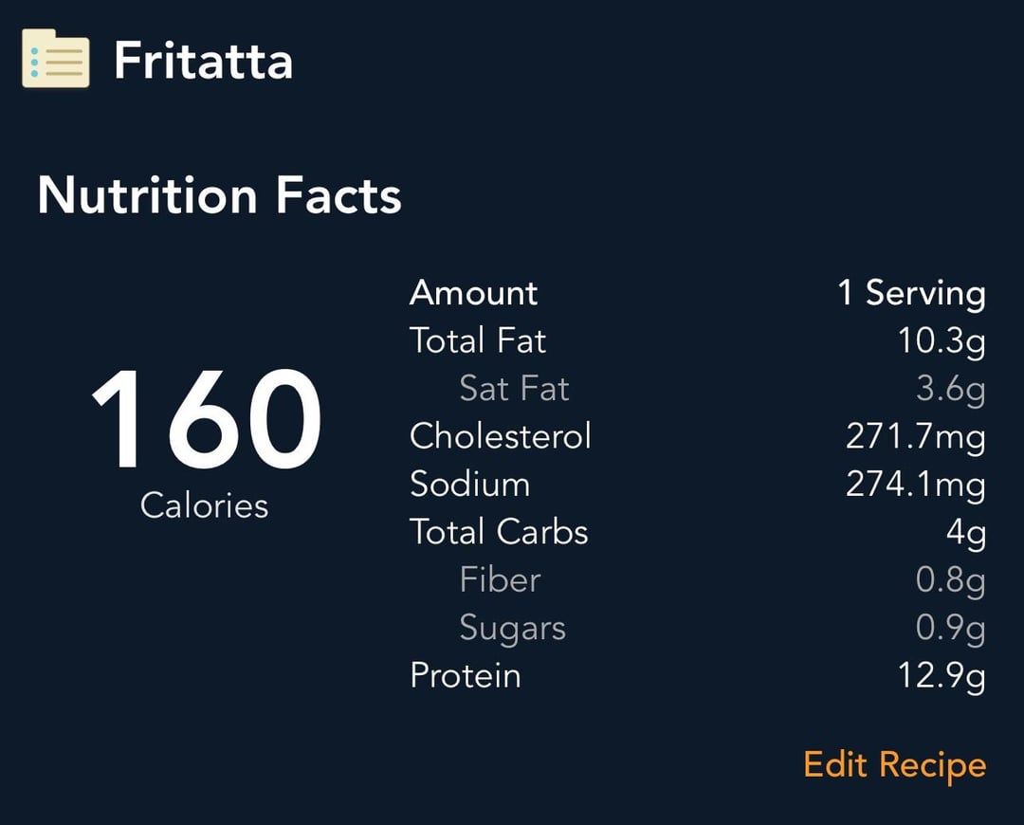
Task: Select the Total Fat row
Action: pyautogui.click(x=698, y=341)
